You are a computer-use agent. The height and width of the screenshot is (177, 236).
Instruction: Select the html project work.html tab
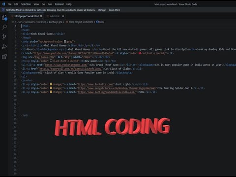27,16
